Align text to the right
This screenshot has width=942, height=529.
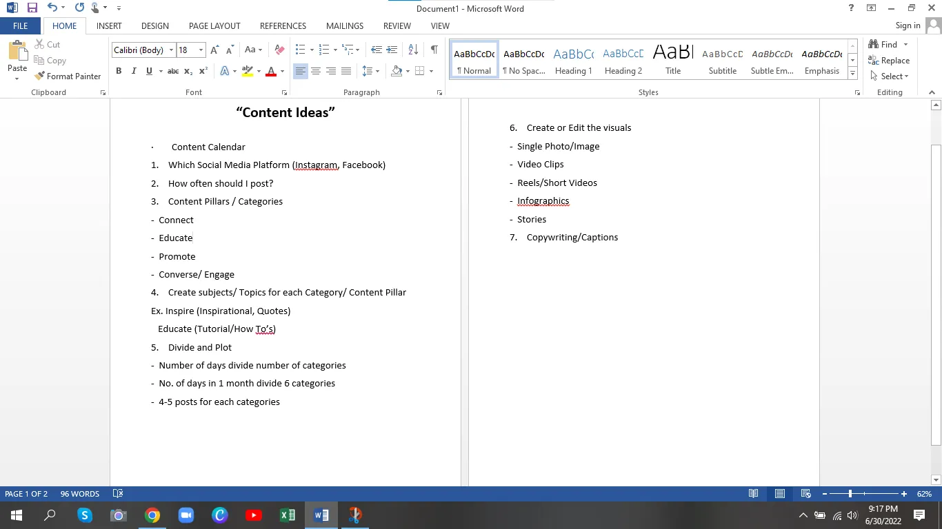331,71
